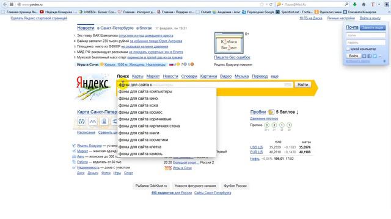This screenshot has height=219, width=391.
Task: Click the Рыбалка GdeKluet.ru widget button
Action: point(151,186)
